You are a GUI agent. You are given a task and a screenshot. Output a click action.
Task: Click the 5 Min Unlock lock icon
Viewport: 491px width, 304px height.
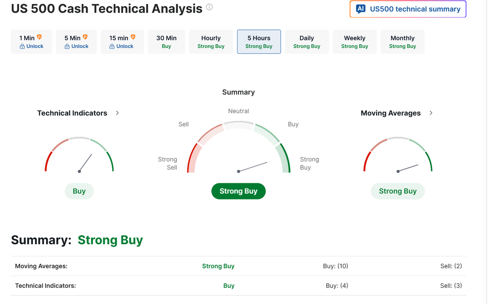(x=67, y=46)
